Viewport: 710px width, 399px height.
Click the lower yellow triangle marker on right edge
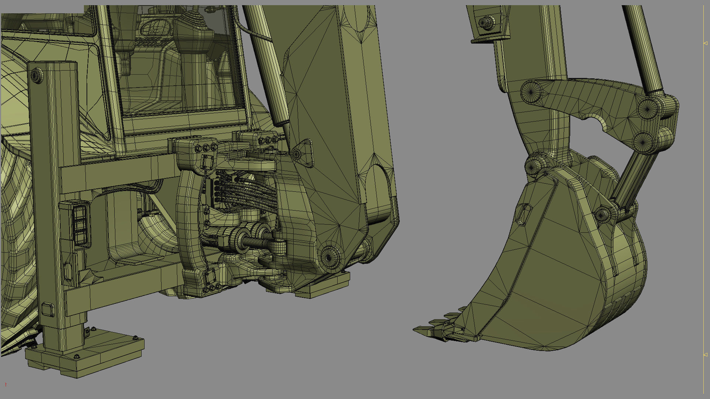click(x=705, y=355)
